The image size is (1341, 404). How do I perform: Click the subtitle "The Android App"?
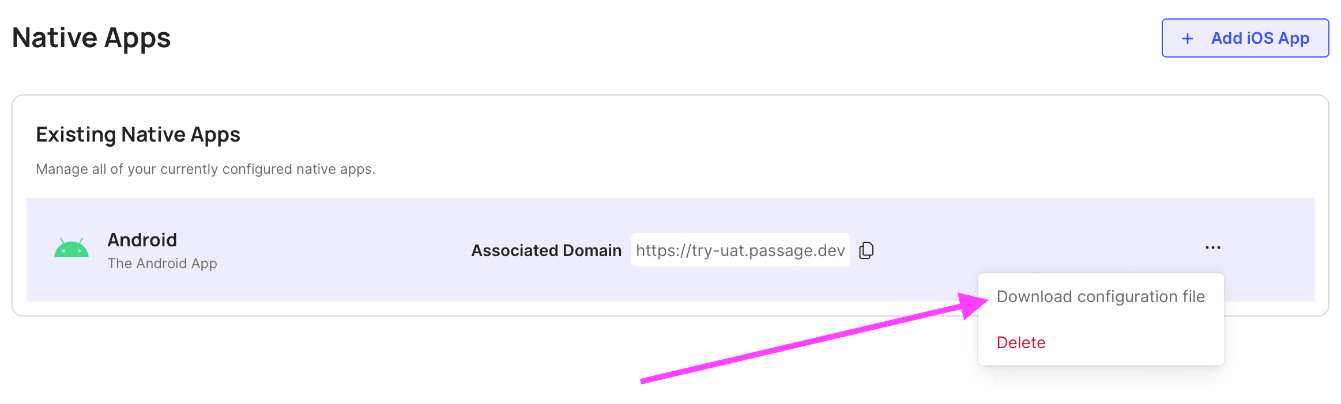coord(162,264)
